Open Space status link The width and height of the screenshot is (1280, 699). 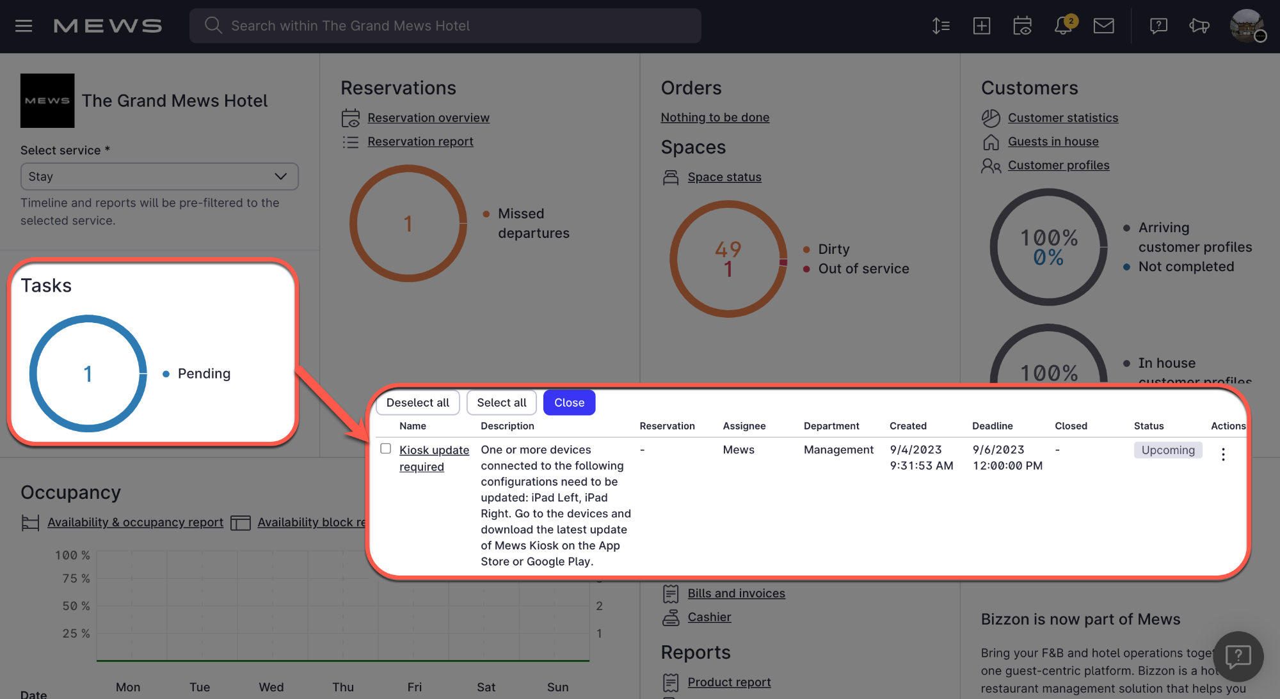click(x=724, y=177)
